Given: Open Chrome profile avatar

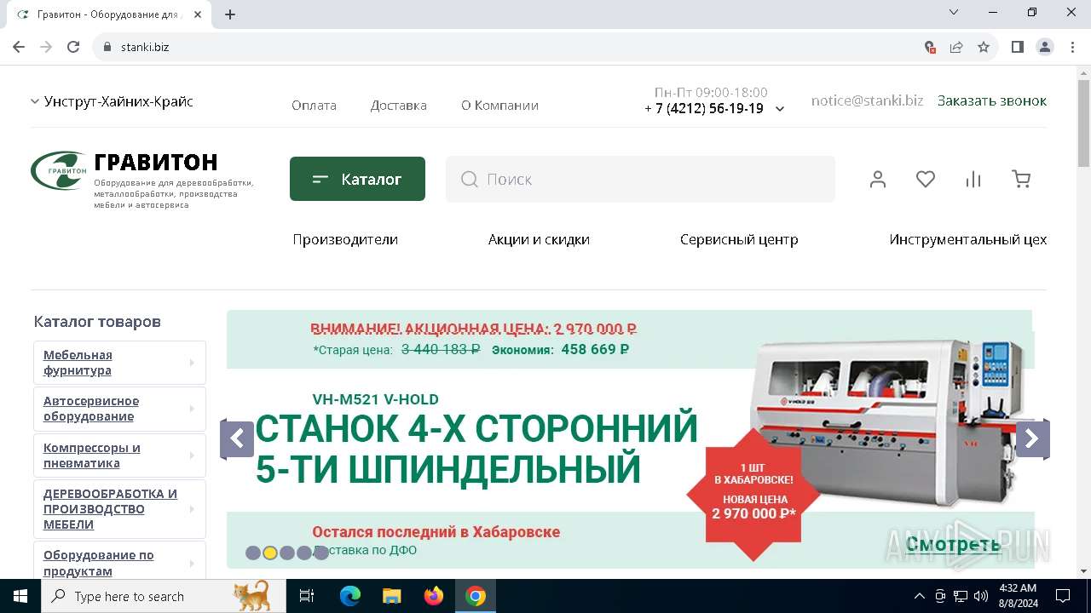Looking at the screenshot, I should click(1045, 47).
